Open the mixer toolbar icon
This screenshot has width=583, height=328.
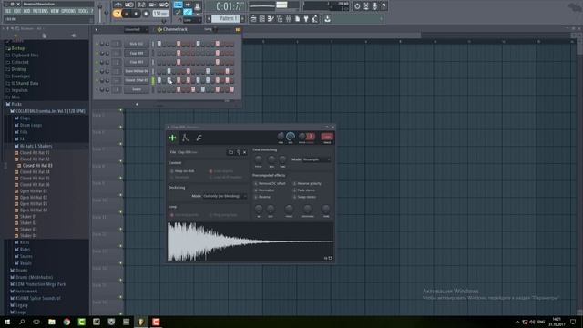click(x=288, y=18)
